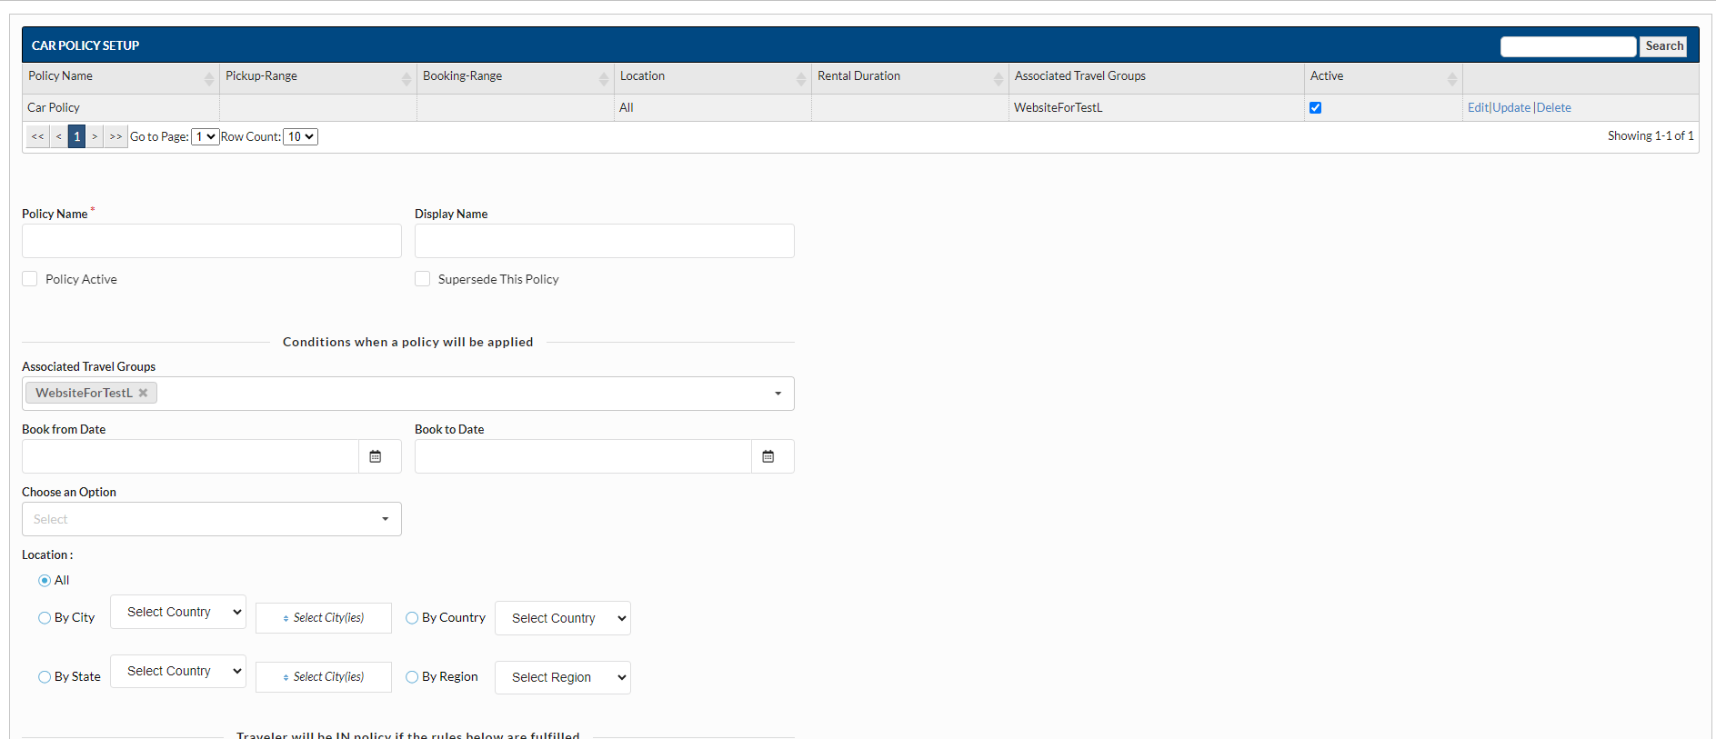Image resolution: width=1716 pixels, height=739 pixels.
Task: Open Select City(ies) picker for By State
Action: (x=324, y=677)
